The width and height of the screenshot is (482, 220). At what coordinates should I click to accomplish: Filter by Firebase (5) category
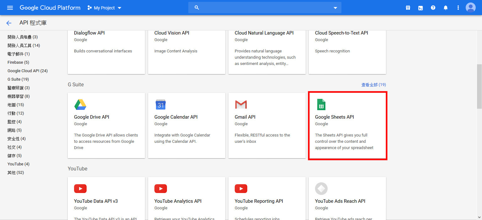pyautogui.click(x=18, y=62)
